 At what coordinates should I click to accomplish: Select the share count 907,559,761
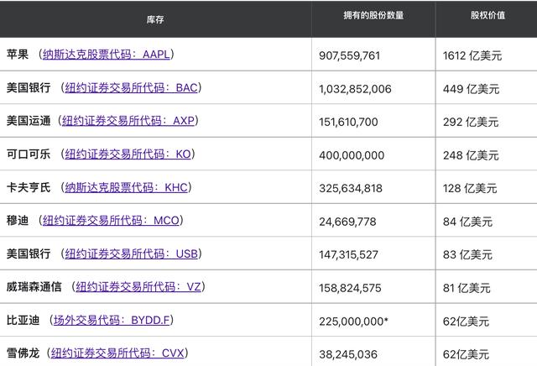pyautogui.click(x=349, y=55)
